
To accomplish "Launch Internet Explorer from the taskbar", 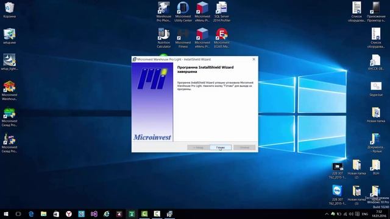I will pos(107,214).
